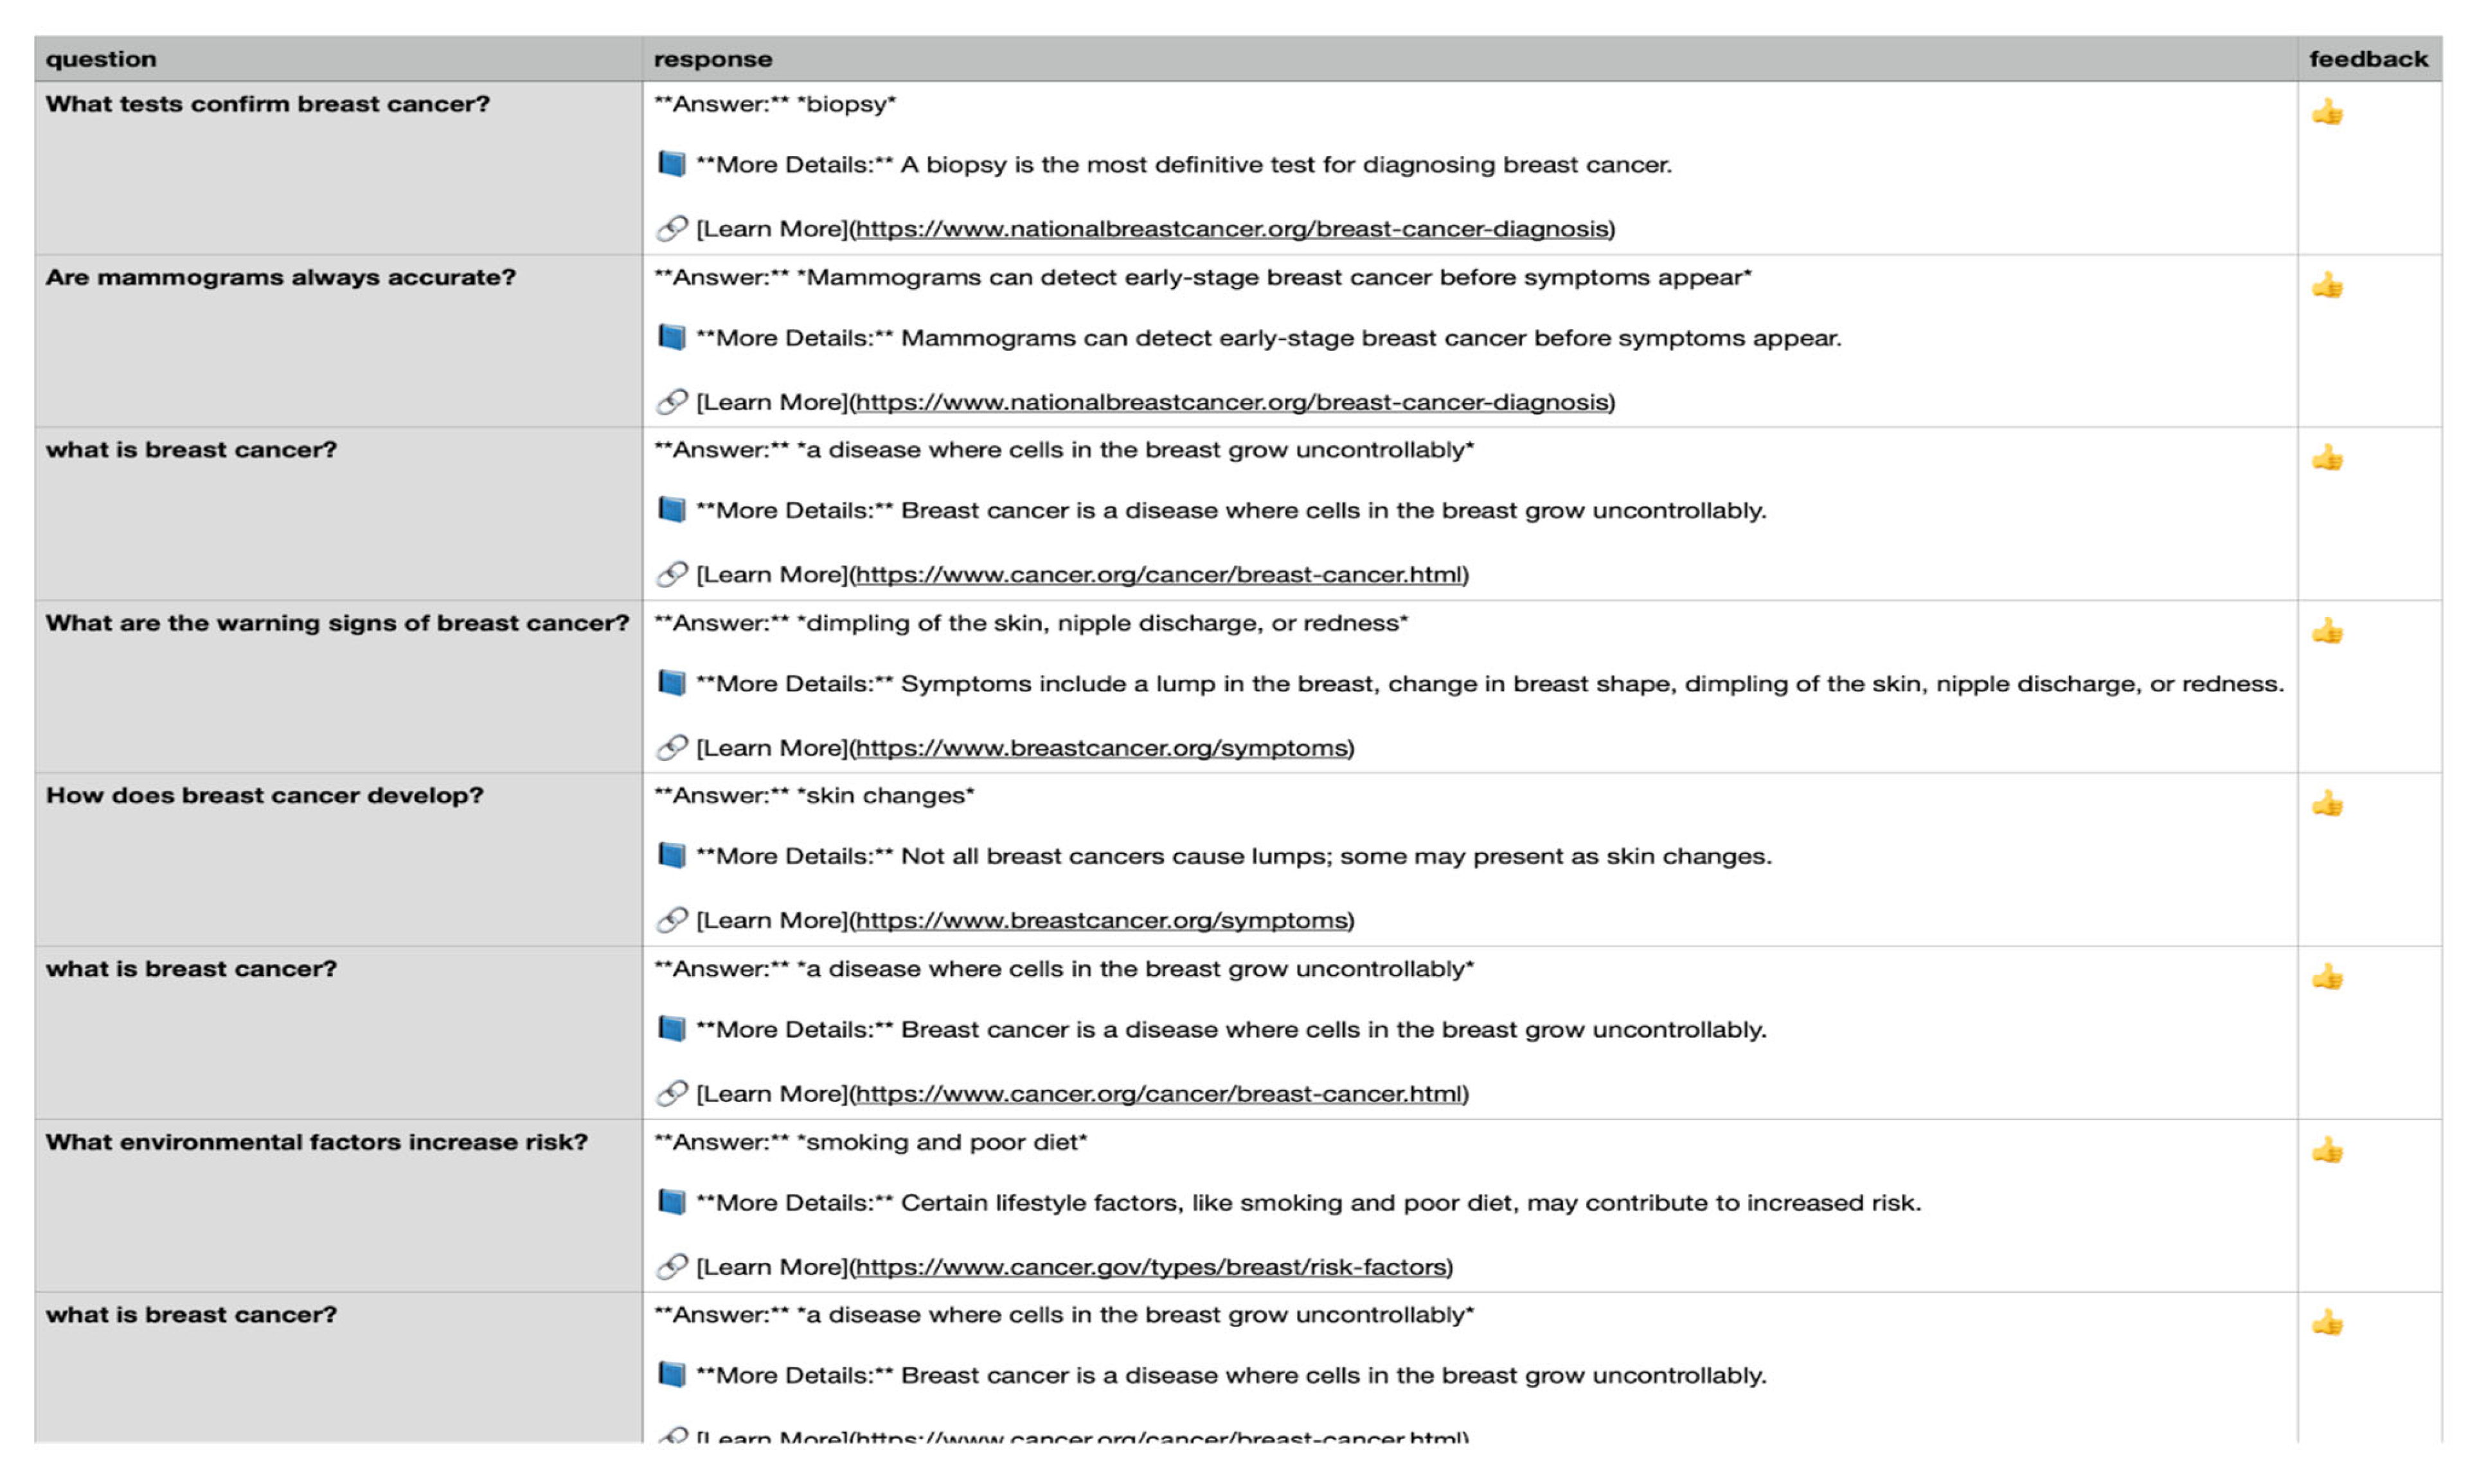Click book icon before "Not all breast cancers cause lumps"

(672, 856)
